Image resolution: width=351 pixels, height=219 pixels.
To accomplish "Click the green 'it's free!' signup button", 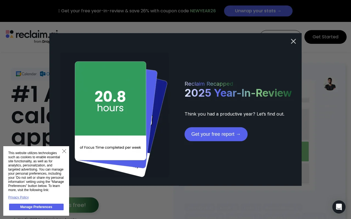I will [82, 205].
